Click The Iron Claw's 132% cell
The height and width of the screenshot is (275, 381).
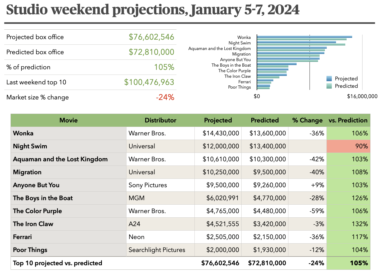coord(348,224)
